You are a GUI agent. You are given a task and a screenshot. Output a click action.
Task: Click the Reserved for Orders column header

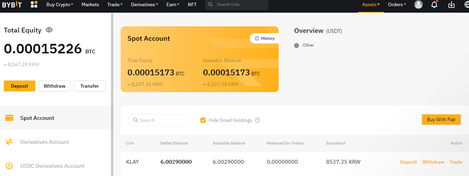coord(285,143)
